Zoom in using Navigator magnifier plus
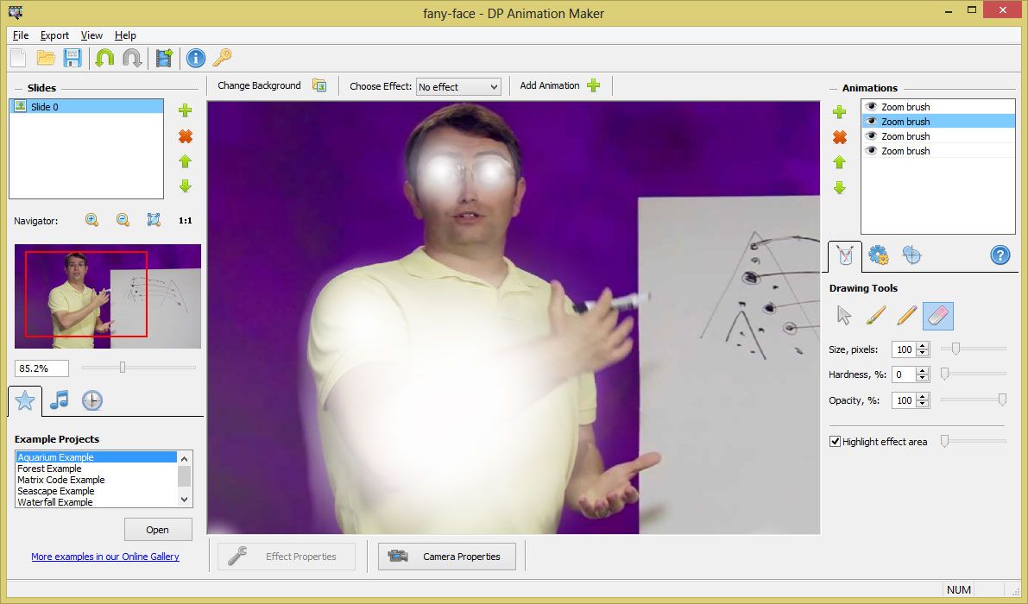 91,220
